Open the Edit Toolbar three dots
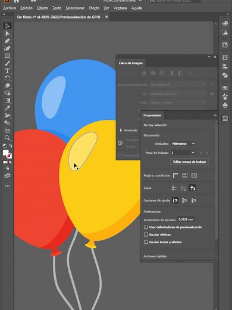This screenshot has width=232, height=310. click(x=7, y=186)
